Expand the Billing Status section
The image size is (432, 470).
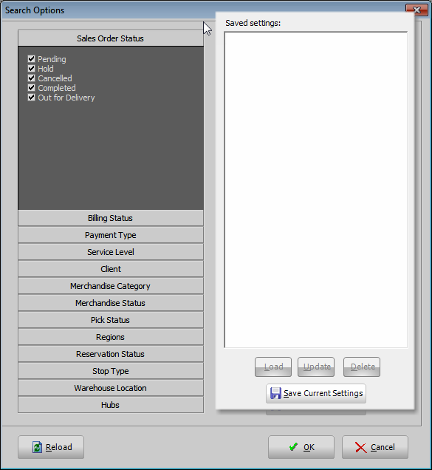pos(111,218)
